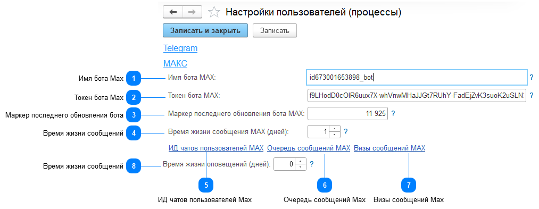Focus the 'Имя бота MAX' input field
This screenshot has height=209, width=539.
416,77
